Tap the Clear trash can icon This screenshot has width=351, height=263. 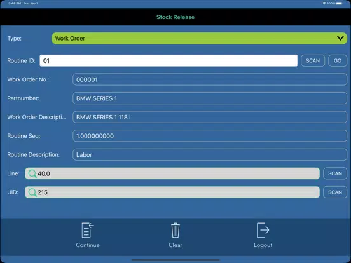pyautogui.click(x=175, y=230)
